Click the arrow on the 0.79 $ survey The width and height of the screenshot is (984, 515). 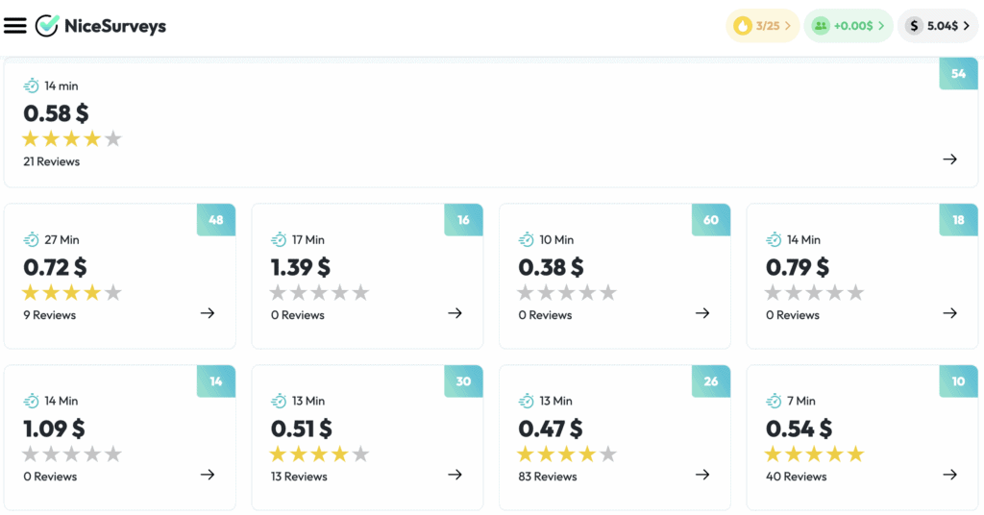tap(949, 313)
